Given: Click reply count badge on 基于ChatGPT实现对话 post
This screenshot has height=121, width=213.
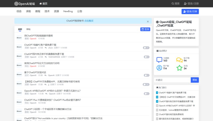Looking at the screenshot, I should pyautogui.click(x=147, y=75).
